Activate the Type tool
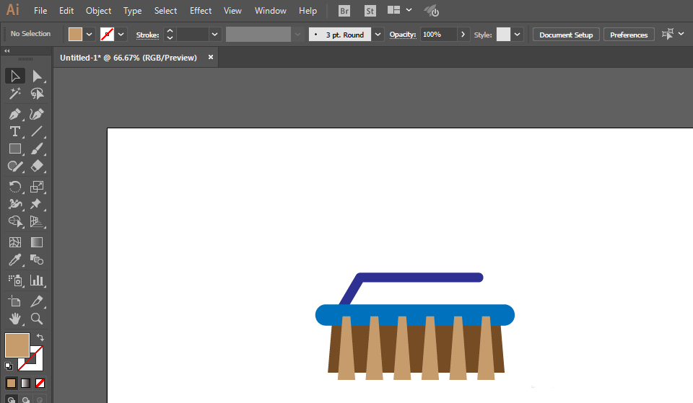 tap(14, 131)
